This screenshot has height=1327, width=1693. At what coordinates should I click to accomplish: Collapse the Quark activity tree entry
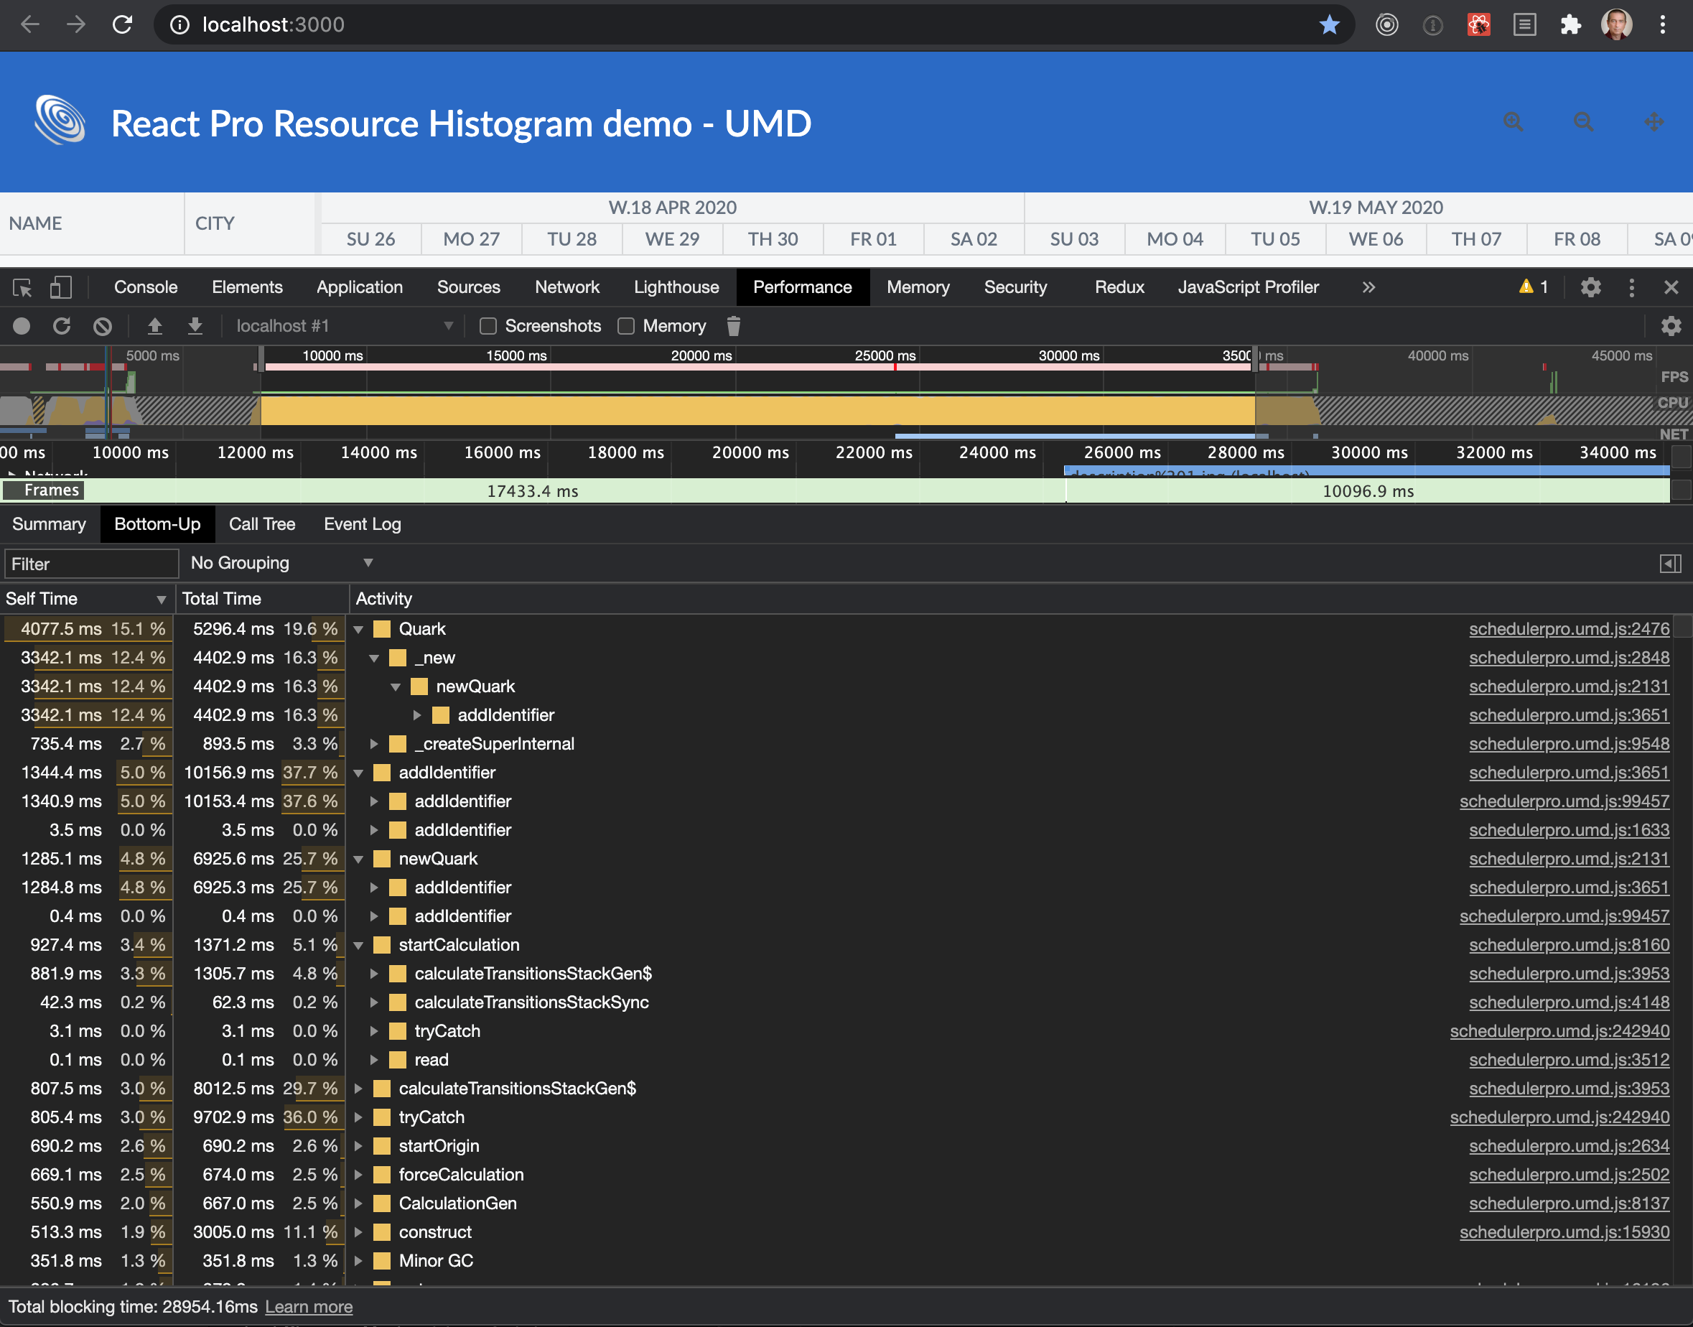coord(358,628)
